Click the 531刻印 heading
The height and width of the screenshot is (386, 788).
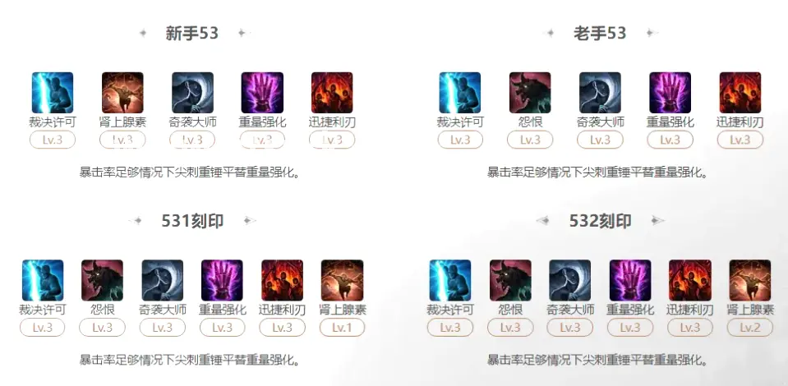coord(192,221)
